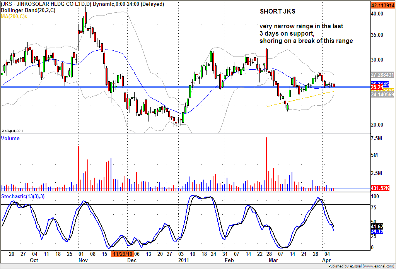Click the red 25.24 last price tag
Screen dimensions: 396x269
coord(377,87)
